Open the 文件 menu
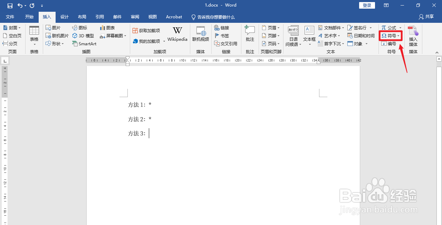This screenshot has width=442, height=225. tap(10, 17)
